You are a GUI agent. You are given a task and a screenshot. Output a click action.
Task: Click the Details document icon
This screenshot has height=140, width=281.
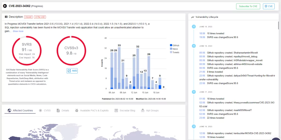tap(58, 110)
